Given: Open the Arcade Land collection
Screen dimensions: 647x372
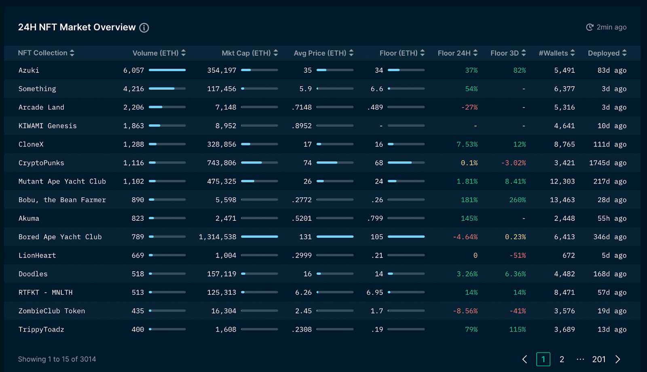Looking at the screenshot, I should (x=41, y=107).
